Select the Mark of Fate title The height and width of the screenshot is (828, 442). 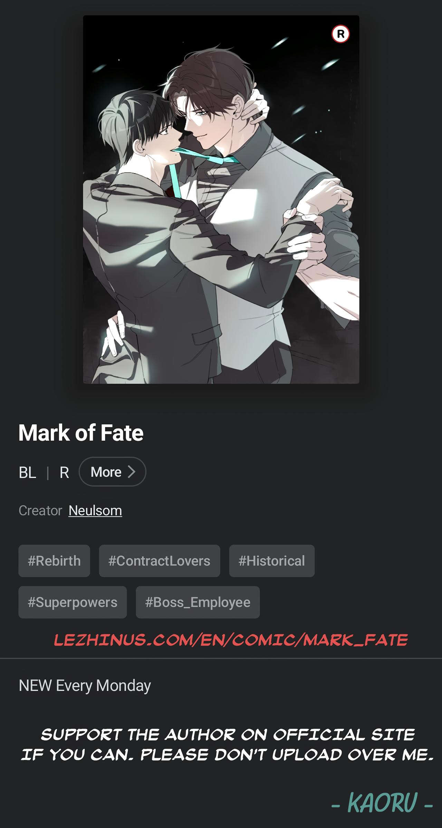pos(81,432)
